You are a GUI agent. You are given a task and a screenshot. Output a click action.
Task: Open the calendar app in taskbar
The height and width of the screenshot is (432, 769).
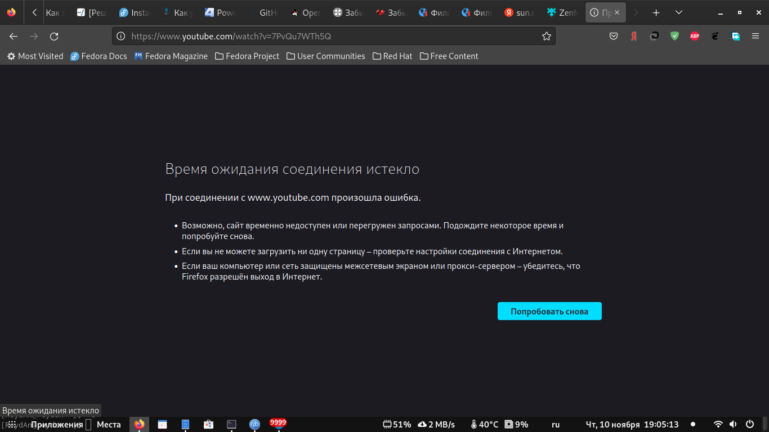pyautogui.click(x=163, y=424)
